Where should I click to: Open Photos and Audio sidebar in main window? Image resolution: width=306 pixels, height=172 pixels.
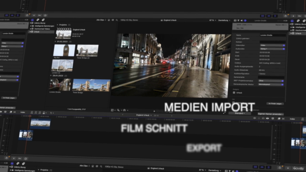[x=38, y=20]
